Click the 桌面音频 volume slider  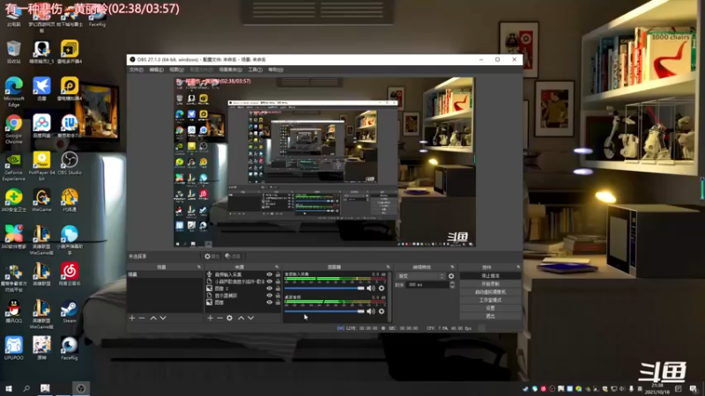tap(324, 312)
